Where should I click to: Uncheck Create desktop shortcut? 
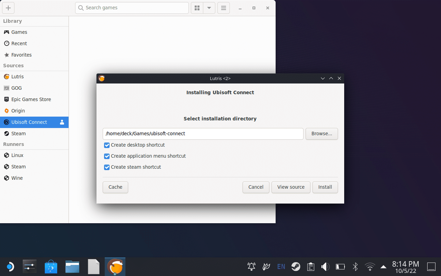point(107,145)
